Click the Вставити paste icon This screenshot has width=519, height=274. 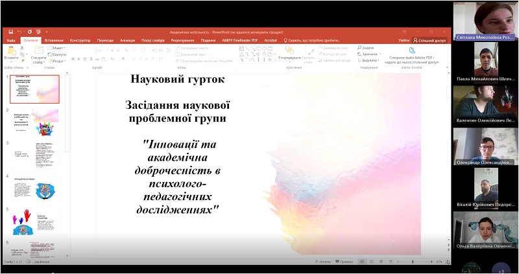tap(11, 51)
